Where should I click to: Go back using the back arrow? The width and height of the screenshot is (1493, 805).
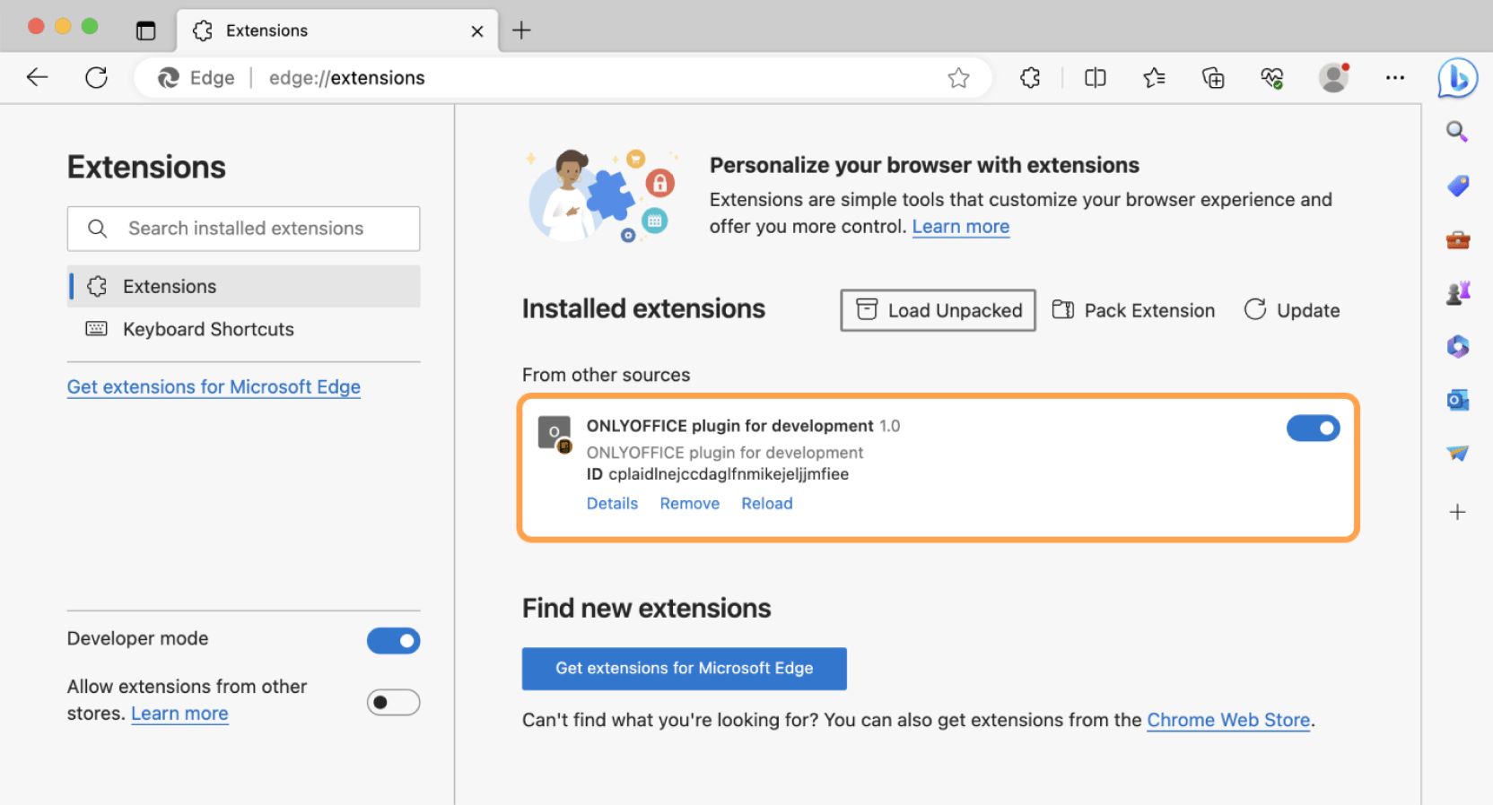pyautogui.click(x=37, y=78)
